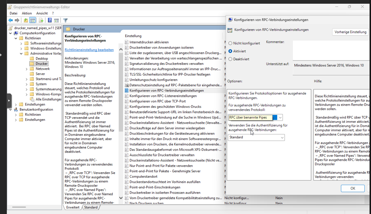
Task: Click the export list toolbar icon
Action: click(41, 20)
